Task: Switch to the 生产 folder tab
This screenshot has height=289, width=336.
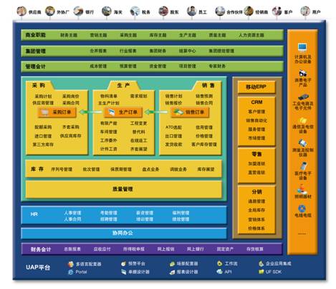Action: pyautogui.click(x=123, y=85)
